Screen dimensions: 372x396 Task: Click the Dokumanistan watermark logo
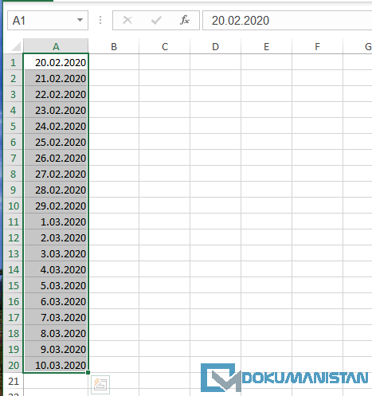pyautogui.click(x=284, y=378)
